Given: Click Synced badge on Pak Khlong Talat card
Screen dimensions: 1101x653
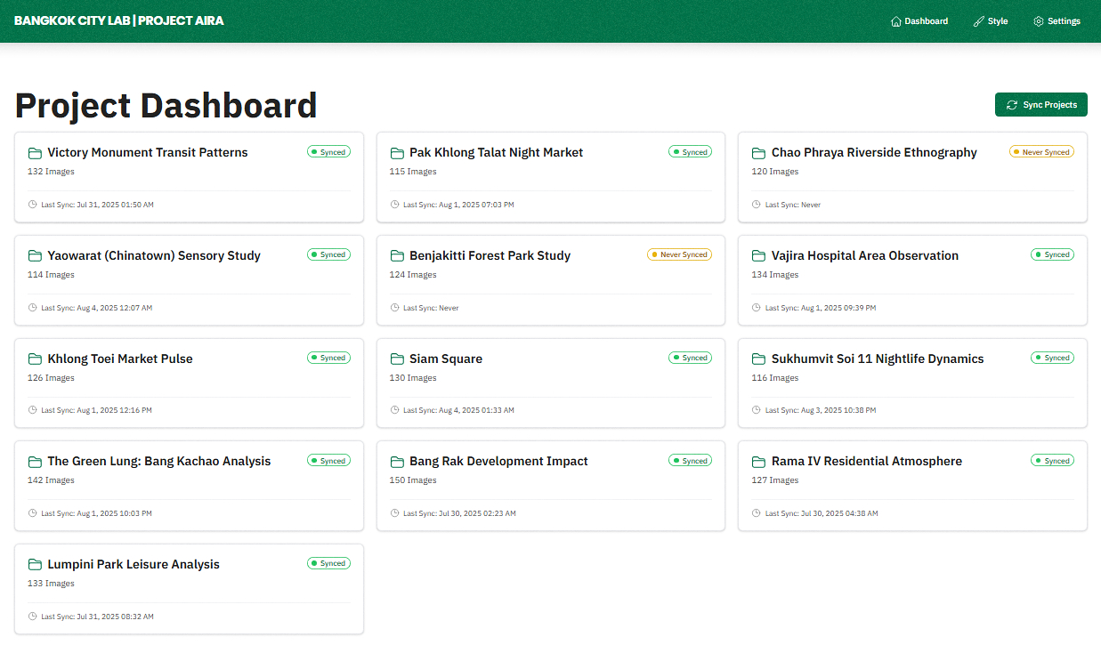Looking at the screenshot, I should point(690,152).
